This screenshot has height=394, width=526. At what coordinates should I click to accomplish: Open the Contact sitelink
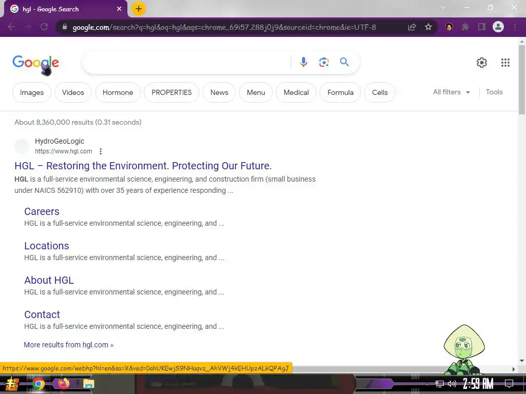tap(42, 314)
